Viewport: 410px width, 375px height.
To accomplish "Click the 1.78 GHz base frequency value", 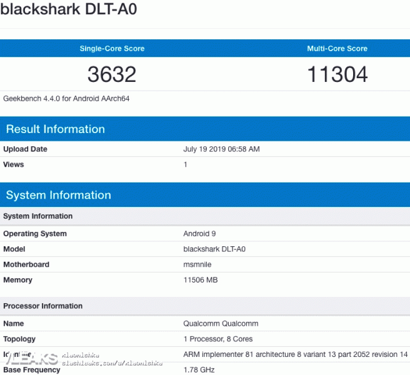I will click(199, 369).
